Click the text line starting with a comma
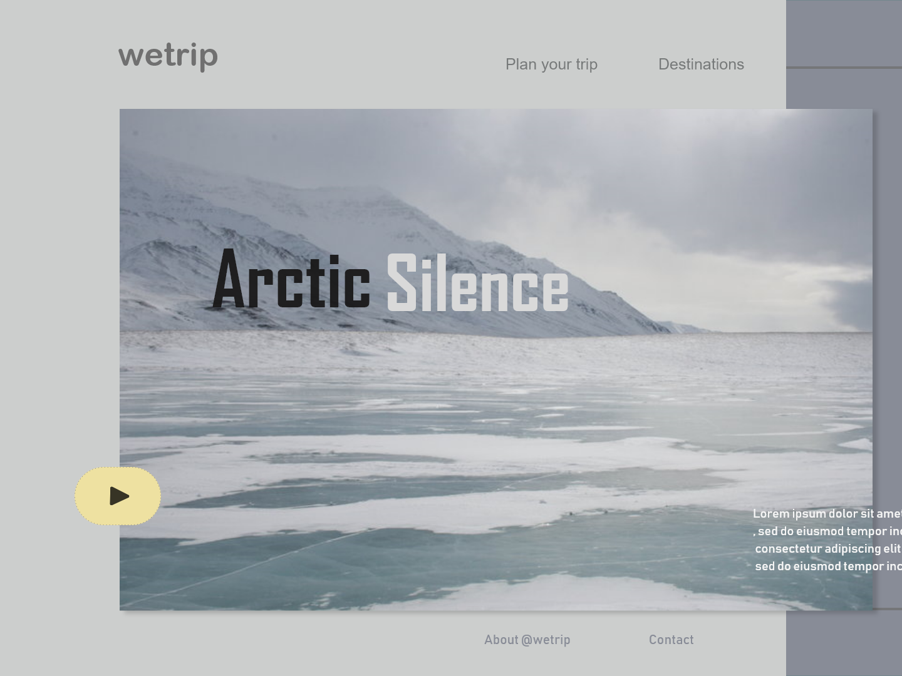This screenshot has width=902, height=676. [827, 531]
